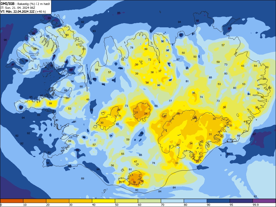Click the '70' label on the color scale
Screen dimensions: 276x207
tap(163, 205)
